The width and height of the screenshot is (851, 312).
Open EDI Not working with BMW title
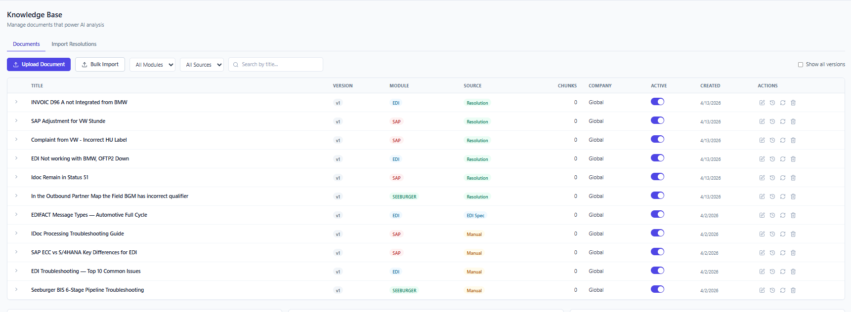click(80, 158)
